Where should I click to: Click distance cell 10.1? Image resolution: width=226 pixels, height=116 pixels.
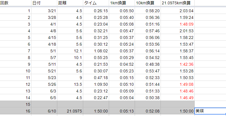point(70,57)
